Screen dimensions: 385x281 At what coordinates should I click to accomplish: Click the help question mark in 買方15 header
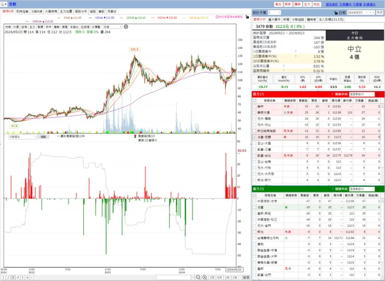click(332, 94)
